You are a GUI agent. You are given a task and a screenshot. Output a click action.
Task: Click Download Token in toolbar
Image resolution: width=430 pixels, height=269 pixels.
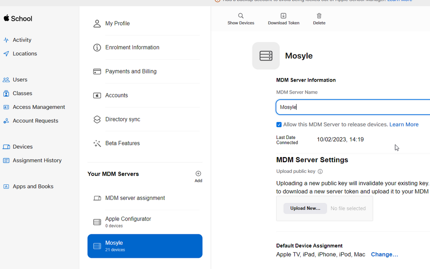[x=283, y=19]
